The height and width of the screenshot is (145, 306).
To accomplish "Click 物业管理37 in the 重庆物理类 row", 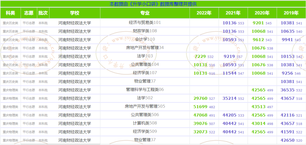I will 145,140.
